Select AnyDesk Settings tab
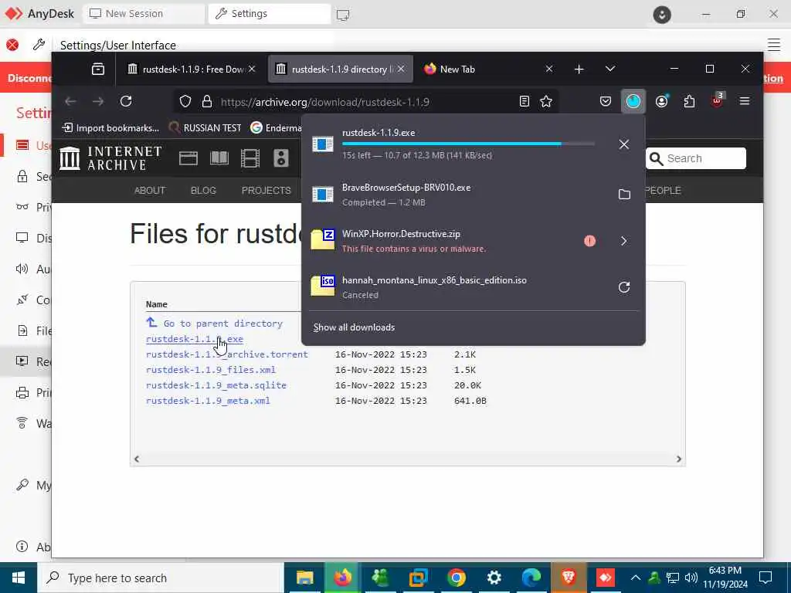The image size is (791, 593). click(270, 14)
